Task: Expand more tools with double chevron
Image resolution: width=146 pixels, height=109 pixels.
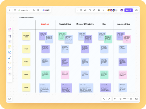Action: (x=103, y=10)
